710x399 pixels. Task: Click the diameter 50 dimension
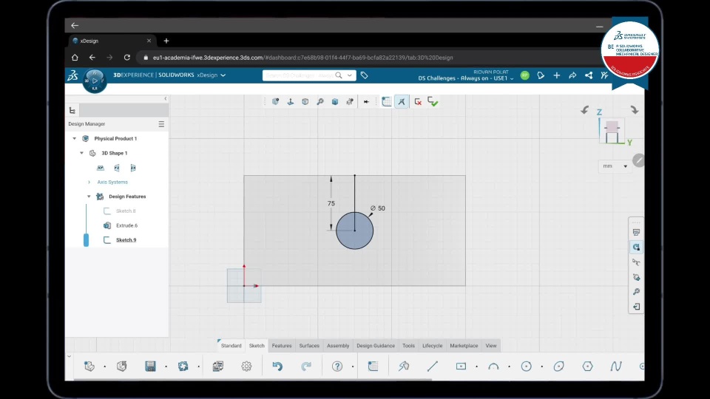pos(378,208)
